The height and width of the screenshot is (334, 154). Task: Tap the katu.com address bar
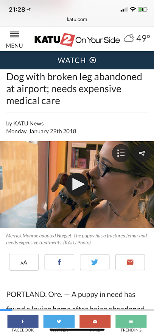(x=77, y=20)
